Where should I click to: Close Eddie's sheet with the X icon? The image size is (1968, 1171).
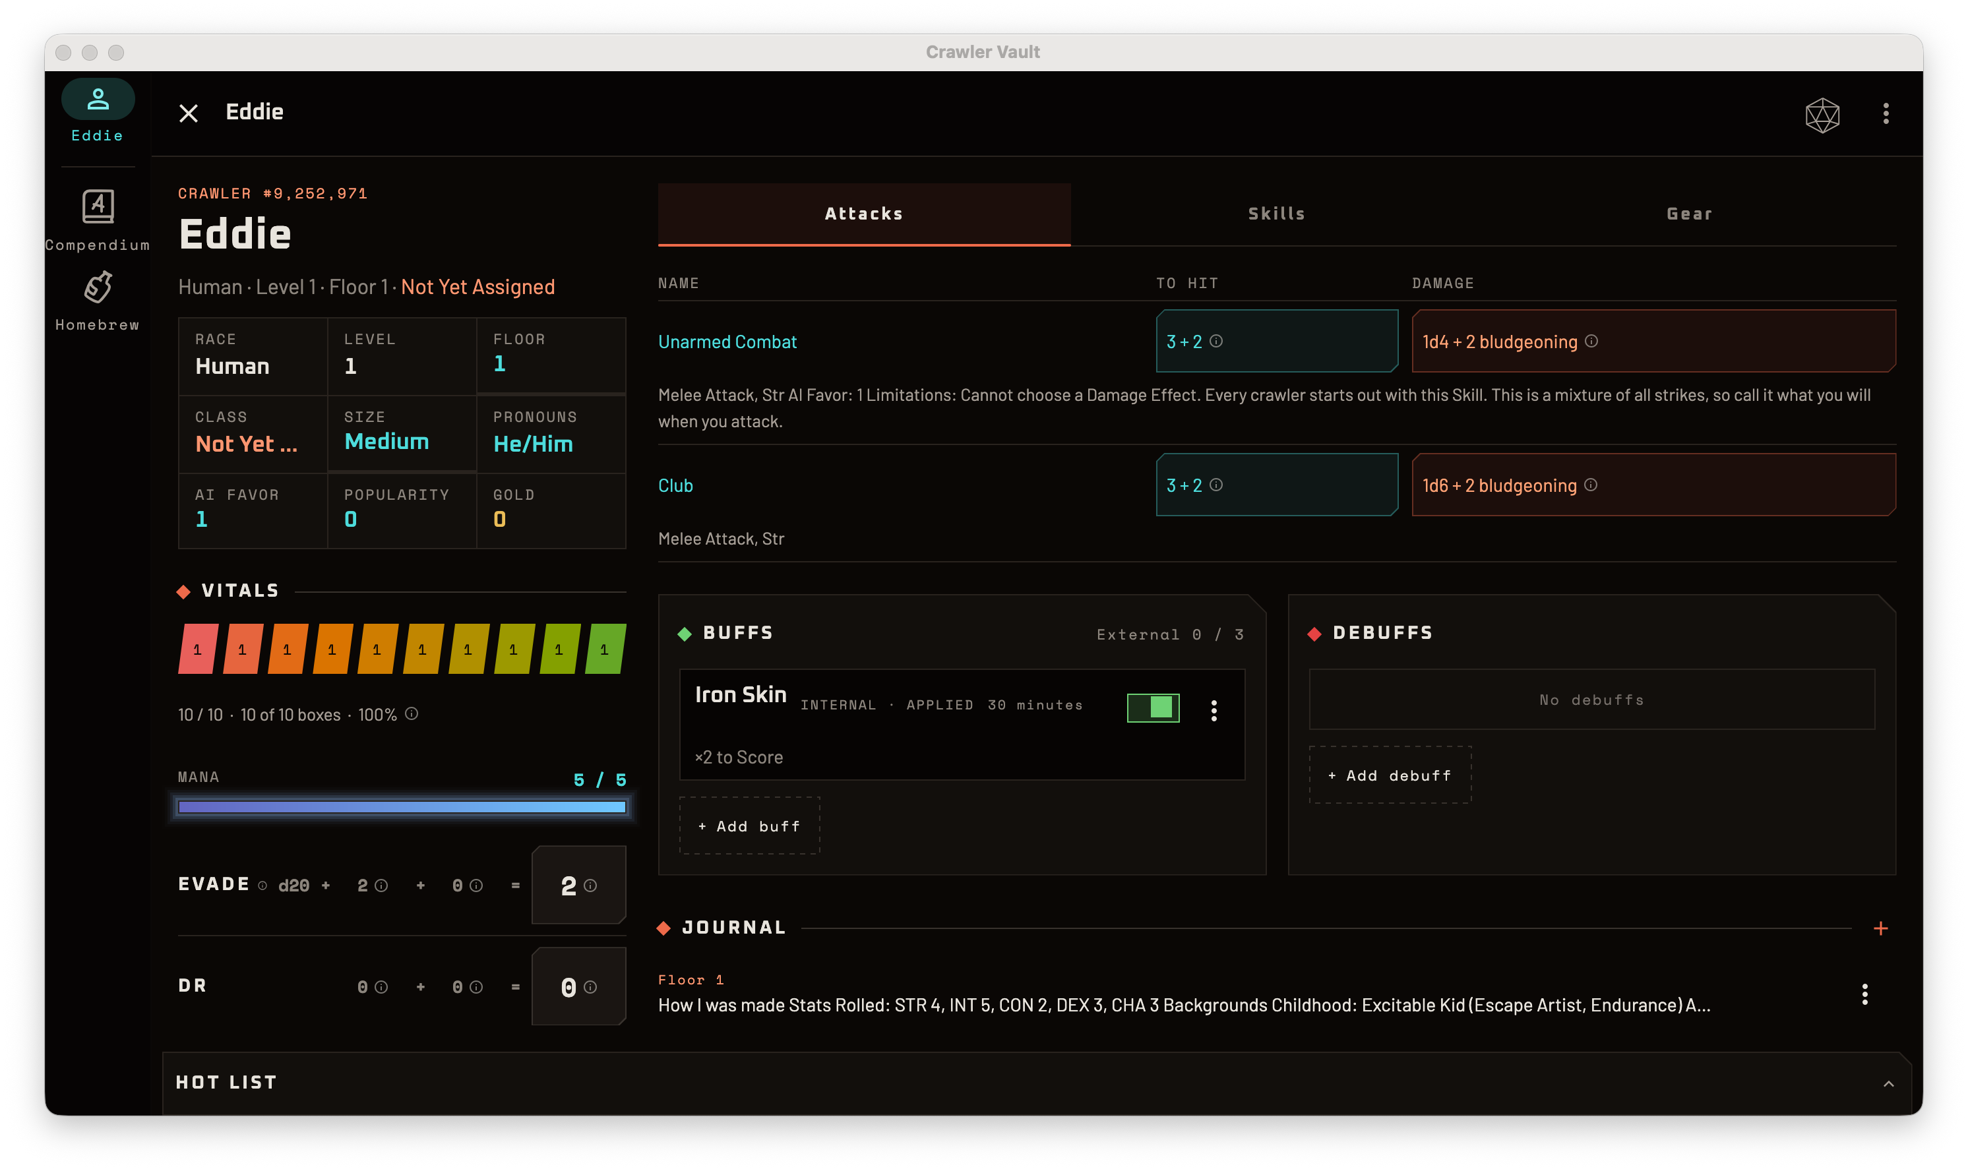188,113
